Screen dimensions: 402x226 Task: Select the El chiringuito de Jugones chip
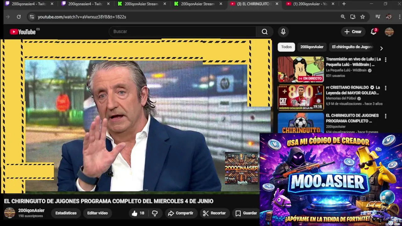click(352, 47)
